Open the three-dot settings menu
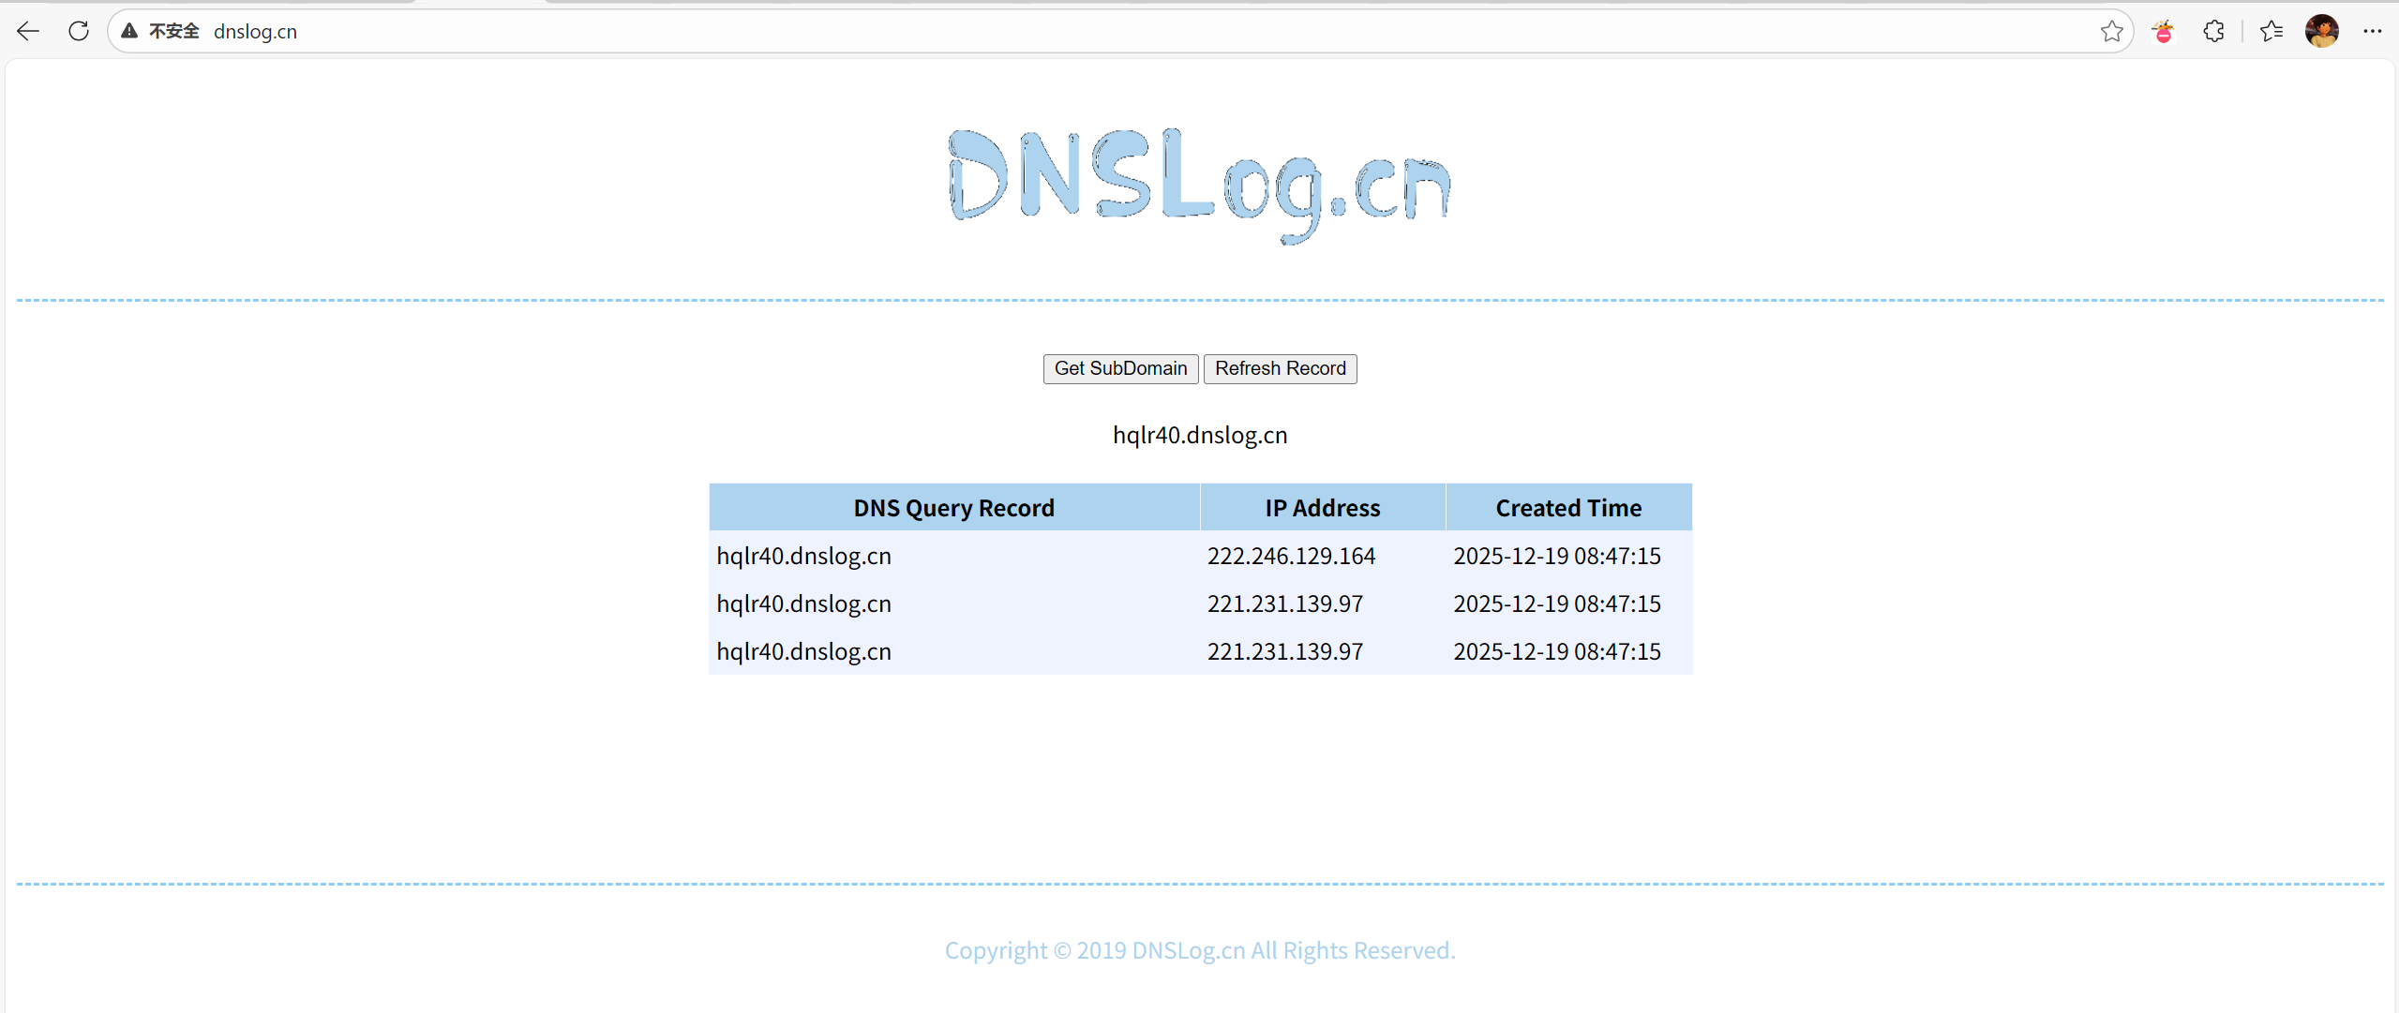This screenshot has width=2399, height=1013. [x=2372, y=31]
